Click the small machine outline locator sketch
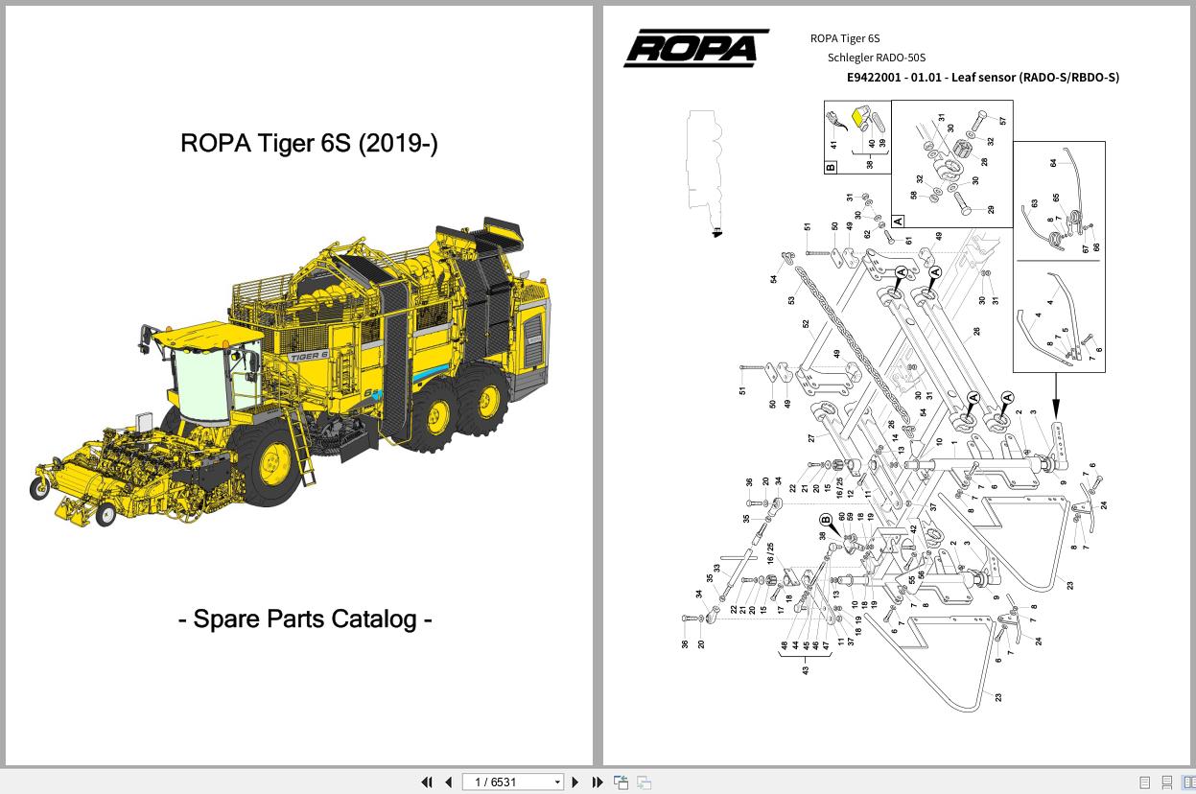The width and height of the screenshot is (1196, 794). (x=703, y=173)
